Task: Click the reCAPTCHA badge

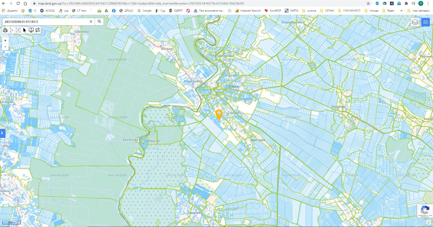Action: [x=425, y=211]
